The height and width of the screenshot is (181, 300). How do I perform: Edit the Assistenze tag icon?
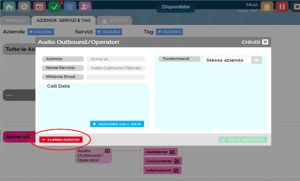click(172, 152)
